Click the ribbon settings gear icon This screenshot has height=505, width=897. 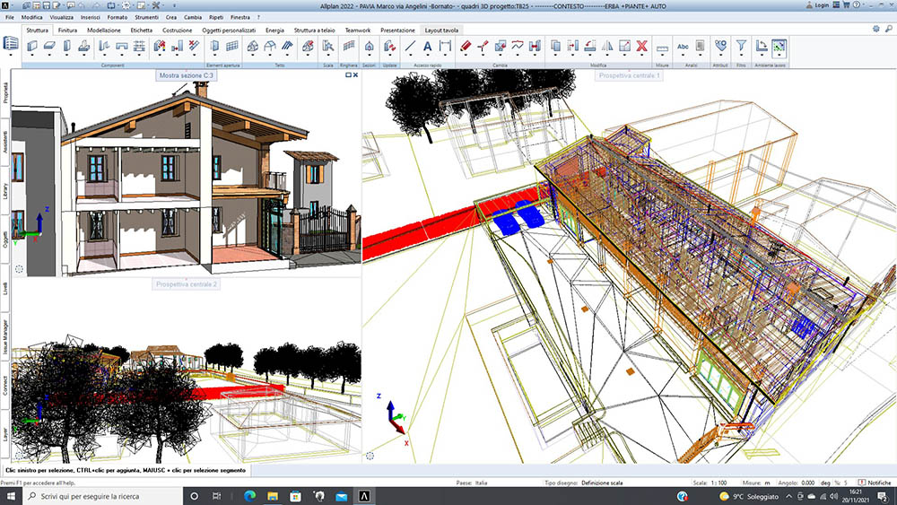(875, 29)
